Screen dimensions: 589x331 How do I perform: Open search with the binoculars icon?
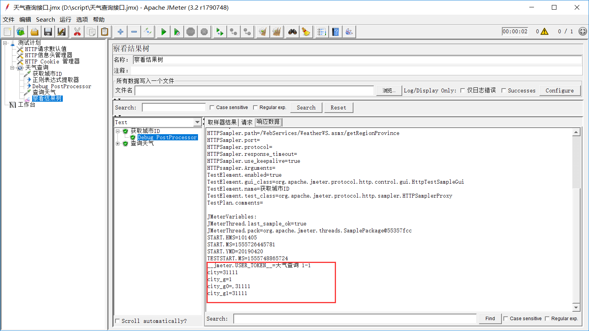293,32
